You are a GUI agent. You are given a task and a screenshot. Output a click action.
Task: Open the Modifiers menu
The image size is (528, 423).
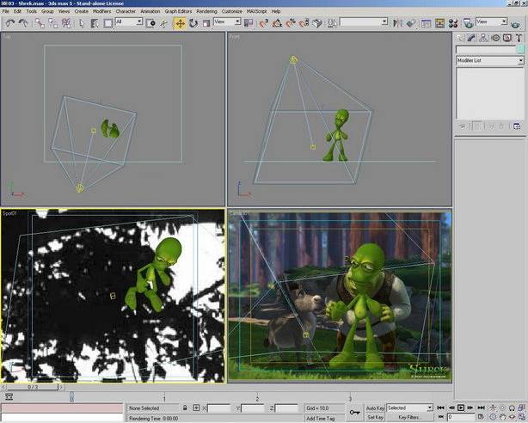click(101, 11)
